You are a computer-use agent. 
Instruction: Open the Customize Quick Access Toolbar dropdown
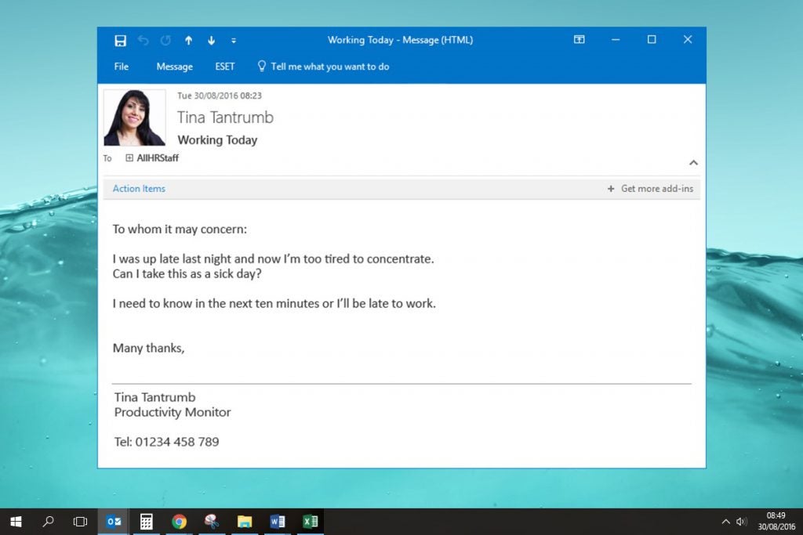point(234,41)
